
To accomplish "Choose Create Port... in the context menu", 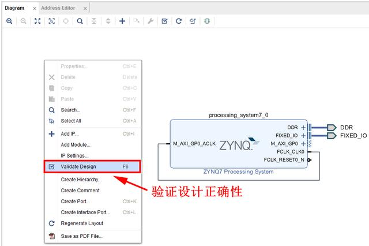I will 93,201.
